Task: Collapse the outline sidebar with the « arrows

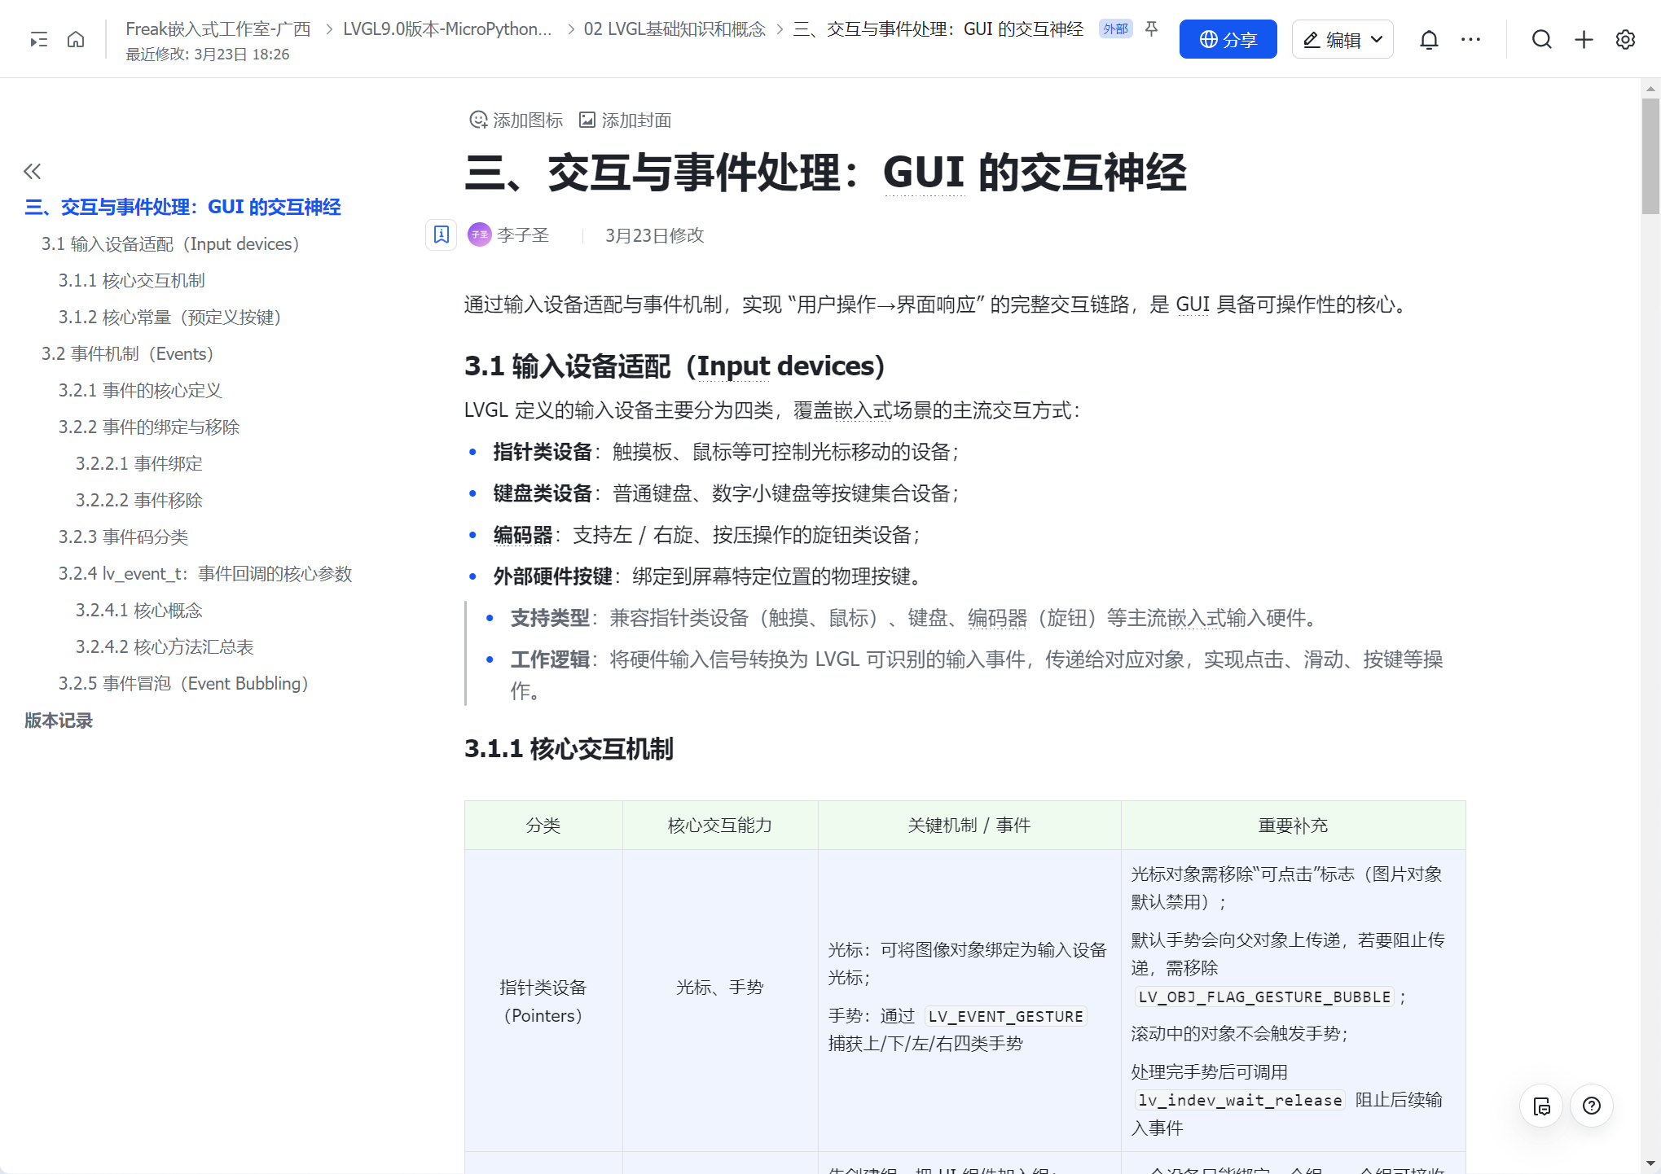Action: click(x=33, y=171)
